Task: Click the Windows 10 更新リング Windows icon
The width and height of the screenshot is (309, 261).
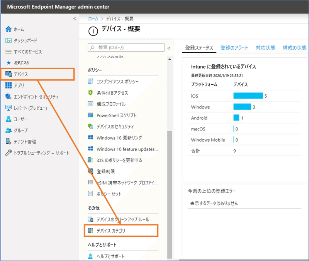Action: [90, 137]
